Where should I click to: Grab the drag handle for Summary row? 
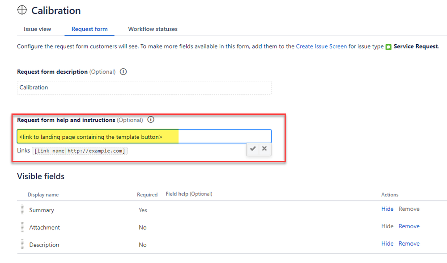[x=23, y=210]
